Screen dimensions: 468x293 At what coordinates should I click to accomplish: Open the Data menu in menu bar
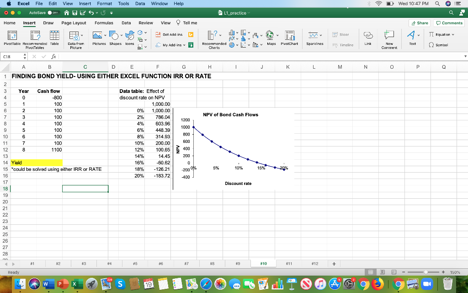(140, 4)
